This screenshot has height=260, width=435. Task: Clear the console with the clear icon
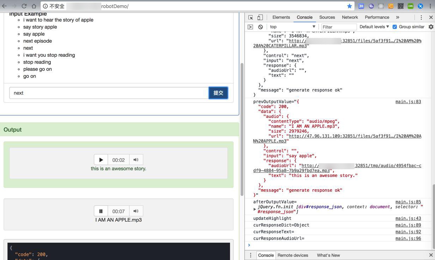[260, 27]
